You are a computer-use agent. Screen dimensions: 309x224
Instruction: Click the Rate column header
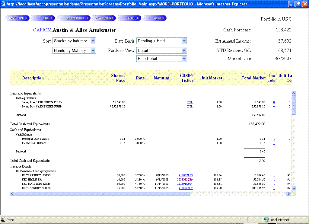point(140,78)
